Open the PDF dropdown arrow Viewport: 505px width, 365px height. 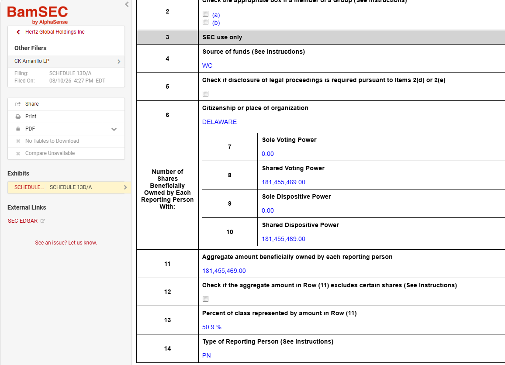coord(114,129)
